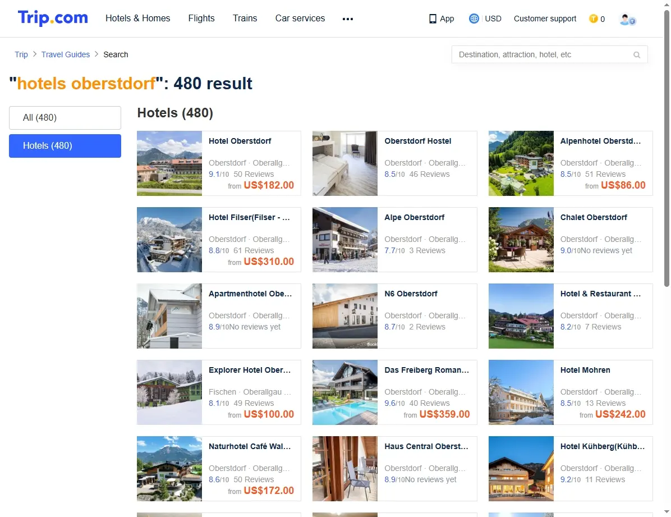Image resolution: width=671 pixels, height=517 pixels.
Task: Open Hotel Filser listing title
Action: coord(249,217)
